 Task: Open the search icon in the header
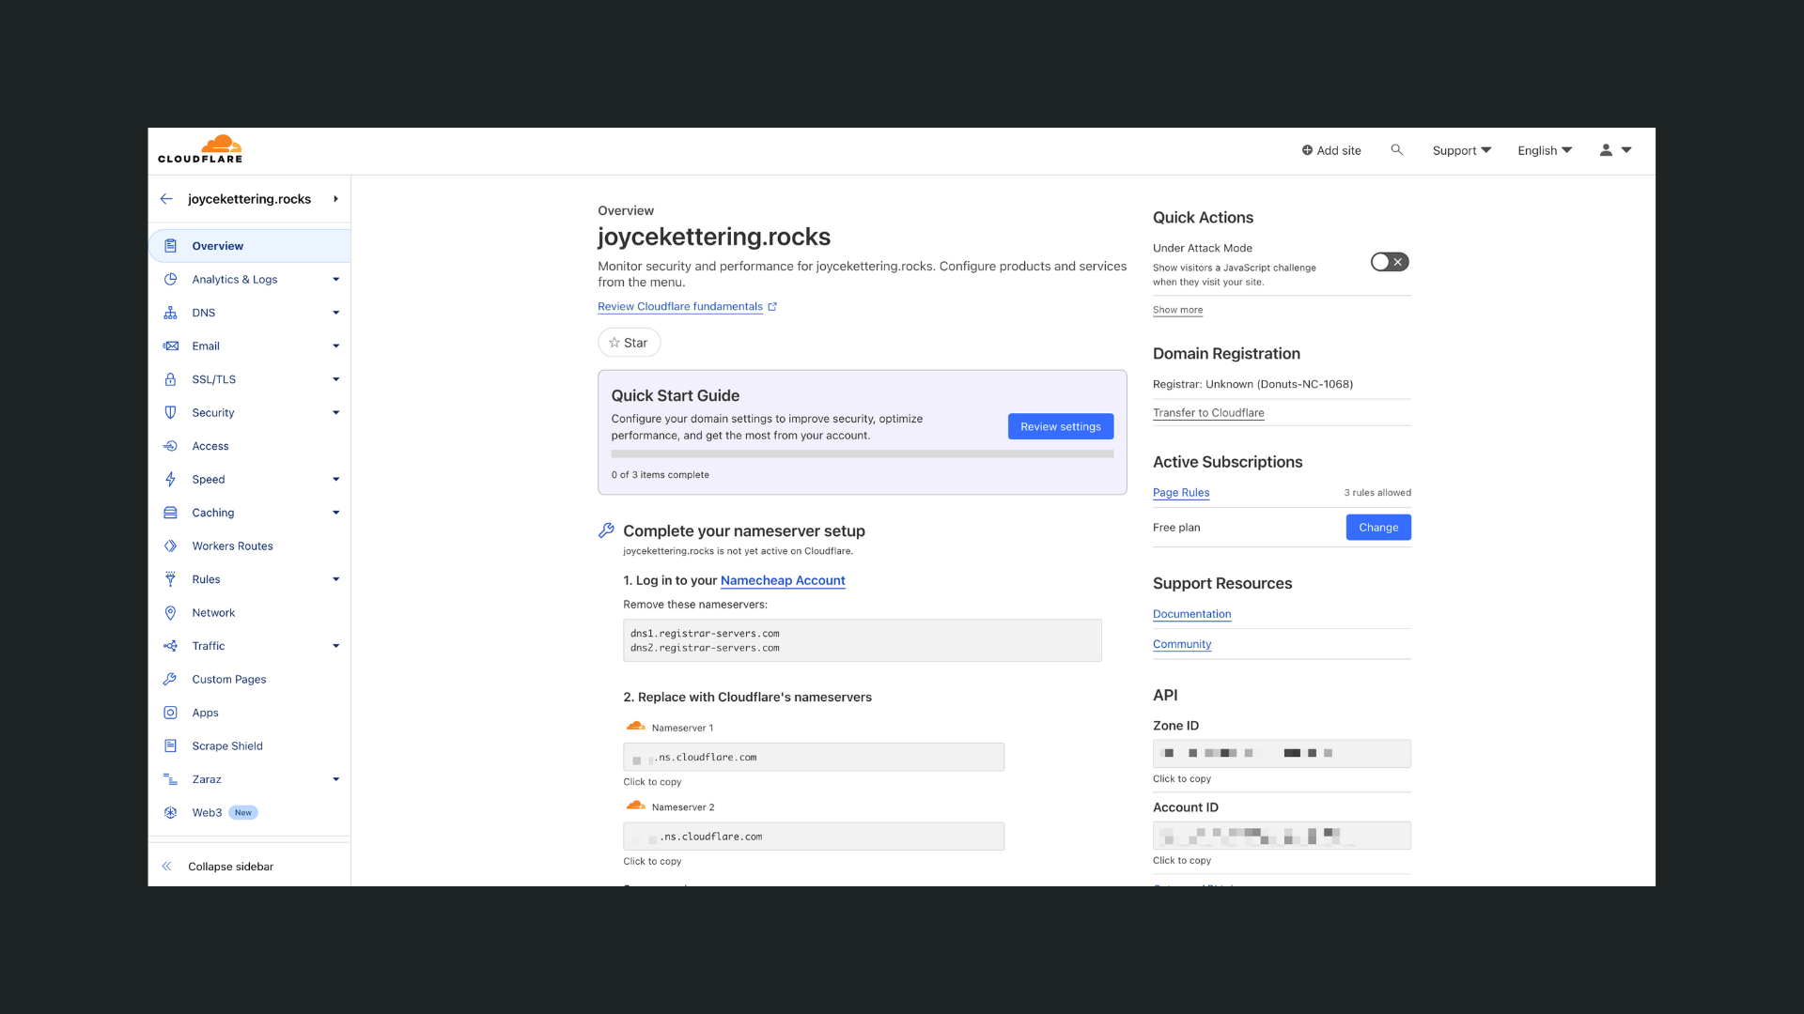[1397, 150]
